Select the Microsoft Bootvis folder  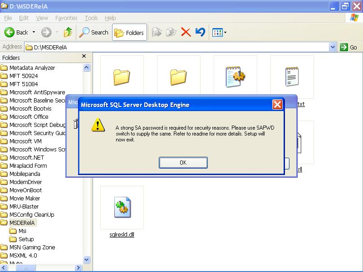click(x=30, y=108)
